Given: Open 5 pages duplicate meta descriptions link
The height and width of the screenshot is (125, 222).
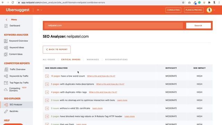Looking at the screenshot, I should 55,84.
